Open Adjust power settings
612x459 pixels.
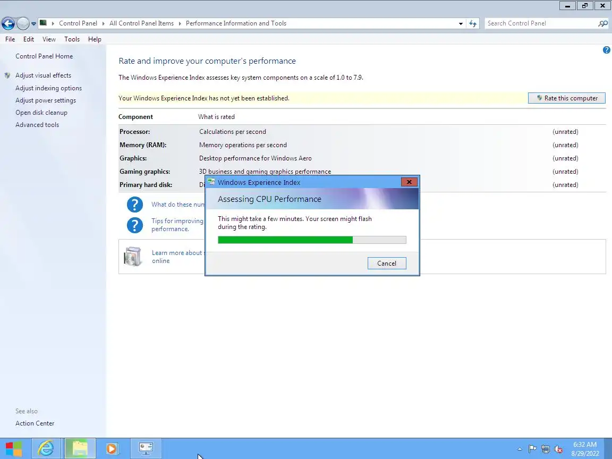coord(46,100)
